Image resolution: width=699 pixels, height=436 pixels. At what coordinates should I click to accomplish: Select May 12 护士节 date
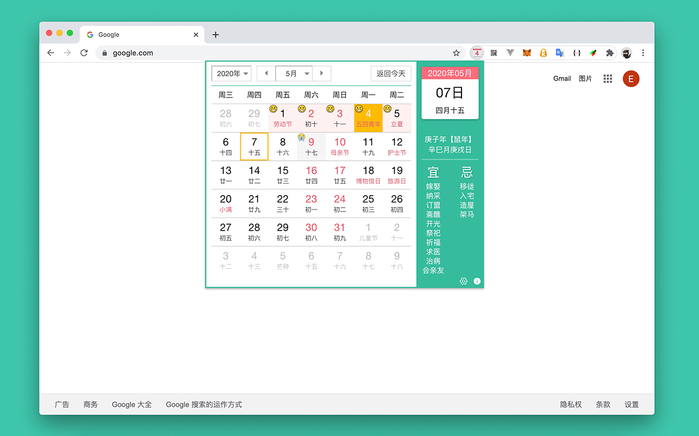(x=397, y=147)
